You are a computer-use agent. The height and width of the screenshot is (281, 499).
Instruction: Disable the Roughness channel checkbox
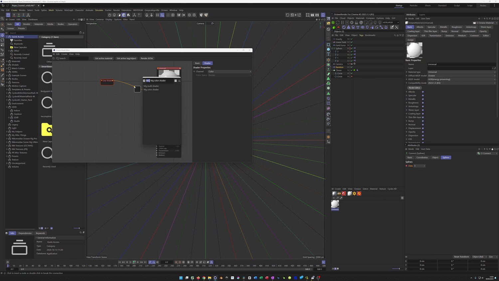point(423,103)
